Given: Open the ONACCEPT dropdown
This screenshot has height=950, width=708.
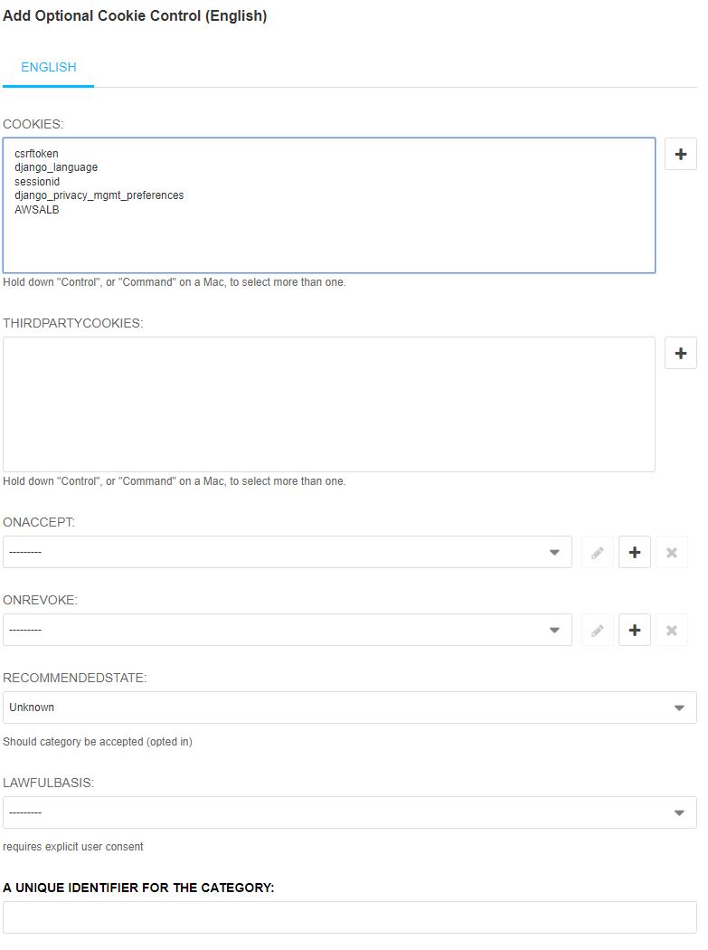Looking at the screenshot, I should coord(287,552).
